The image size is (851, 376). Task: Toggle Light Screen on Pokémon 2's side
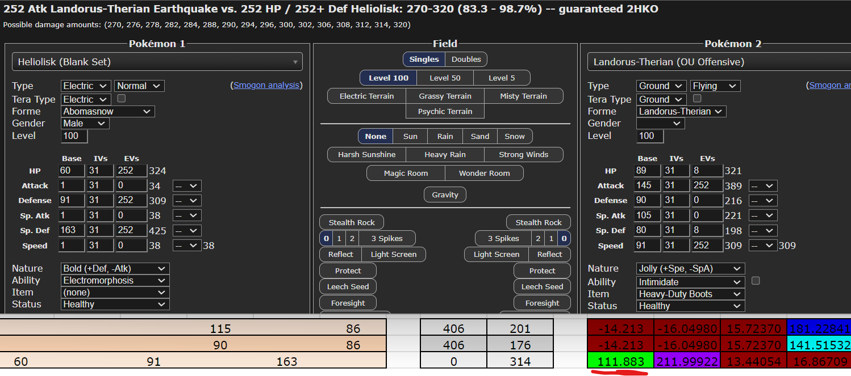click(x=497, y=254)
